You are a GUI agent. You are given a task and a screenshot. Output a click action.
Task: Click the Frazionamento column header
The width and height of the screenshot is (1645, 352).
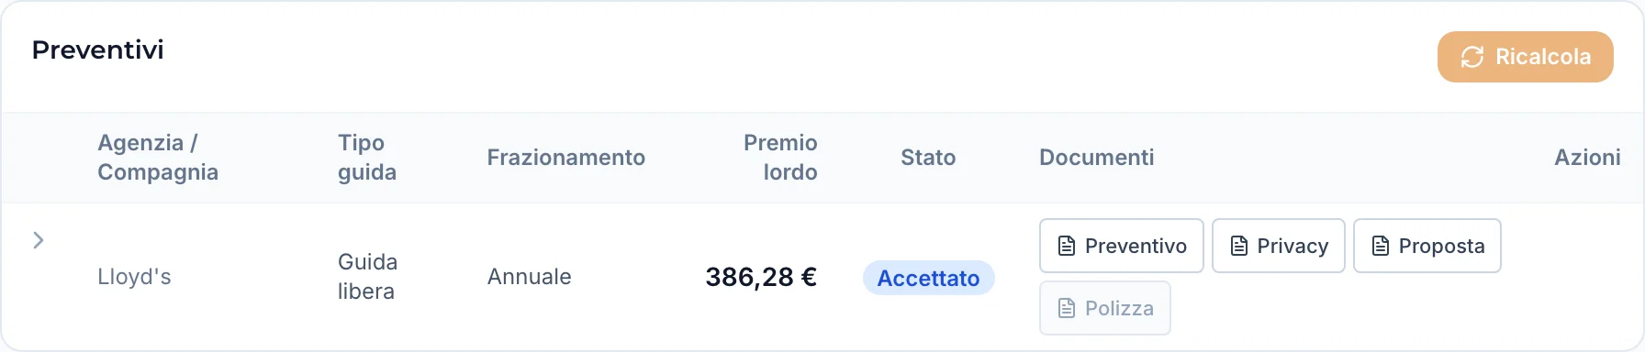tap(566, 158)
